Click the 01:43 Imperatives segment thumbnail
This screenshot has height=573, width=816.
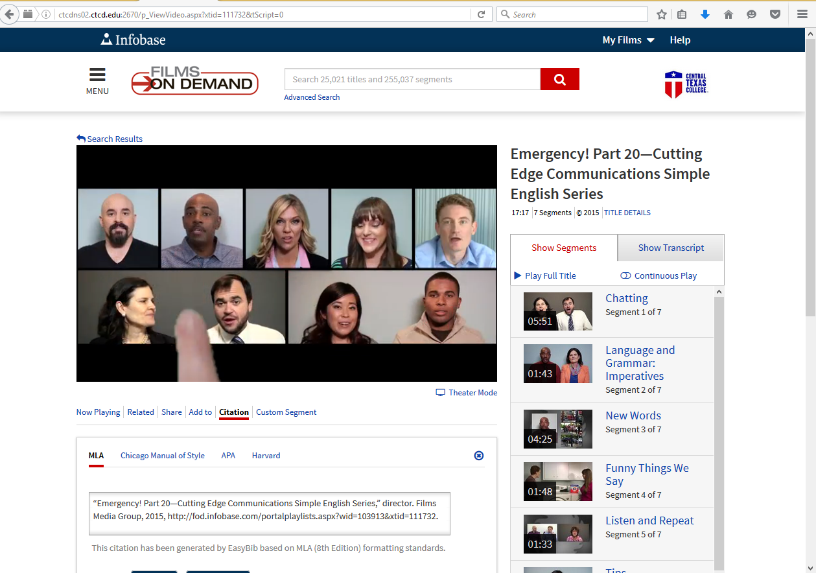click(x=558, y=364)
